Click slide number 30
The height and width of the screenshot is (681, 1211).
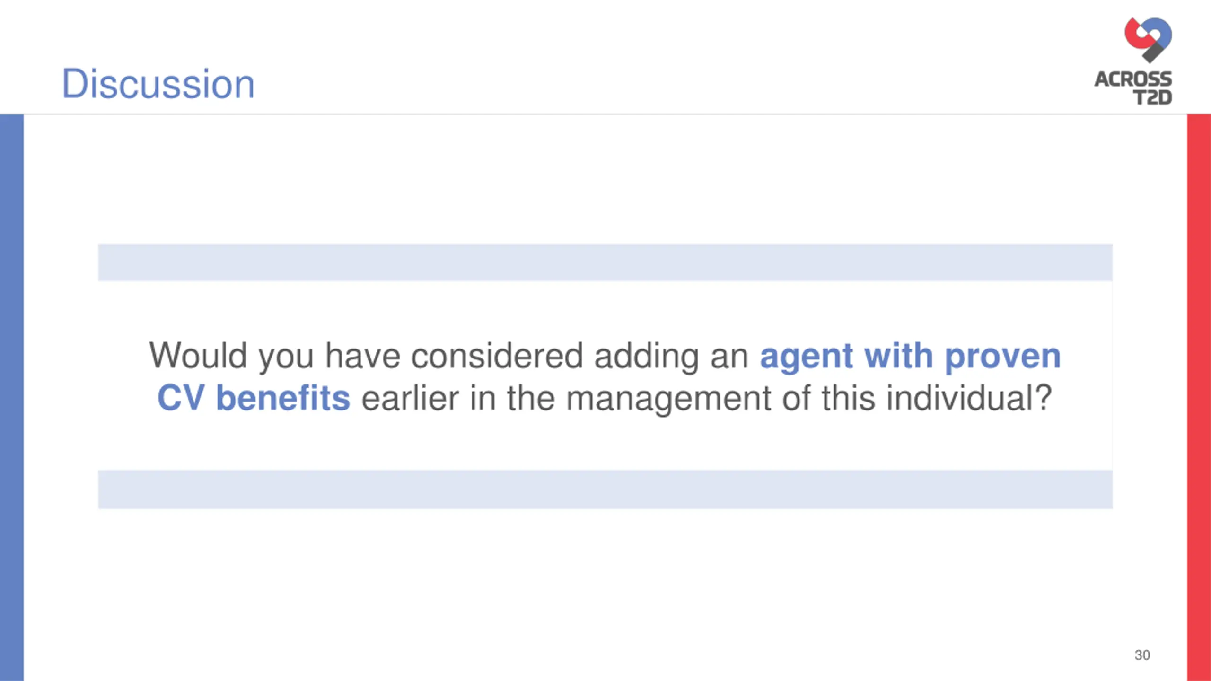point(1142,655)
